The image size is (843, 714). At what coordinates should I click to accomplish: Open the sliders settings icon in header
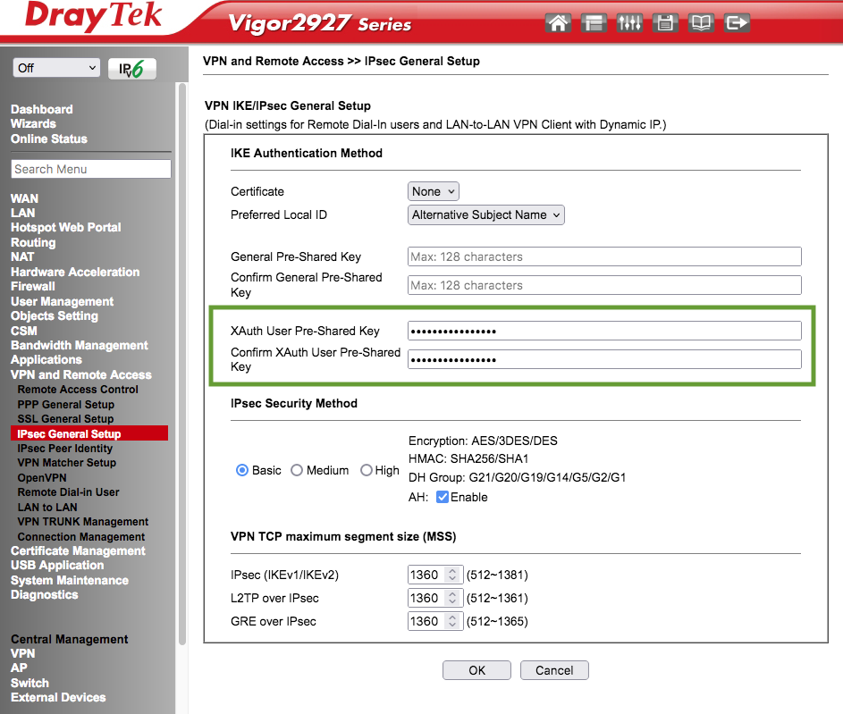coord(629,23)
